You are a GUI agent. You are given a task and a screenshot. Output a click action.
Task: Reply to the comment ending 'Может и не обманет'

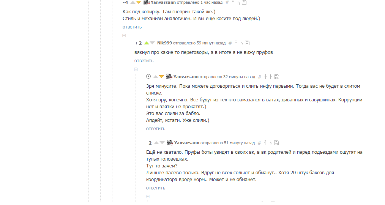pos(155,188)
